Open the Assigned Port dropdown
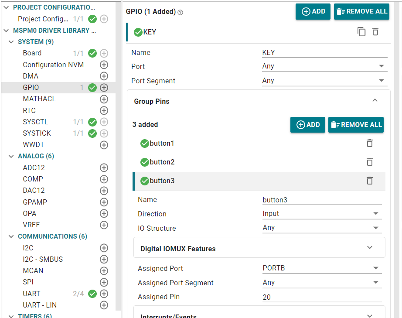The image size is (402, 318). click(322, 268)
